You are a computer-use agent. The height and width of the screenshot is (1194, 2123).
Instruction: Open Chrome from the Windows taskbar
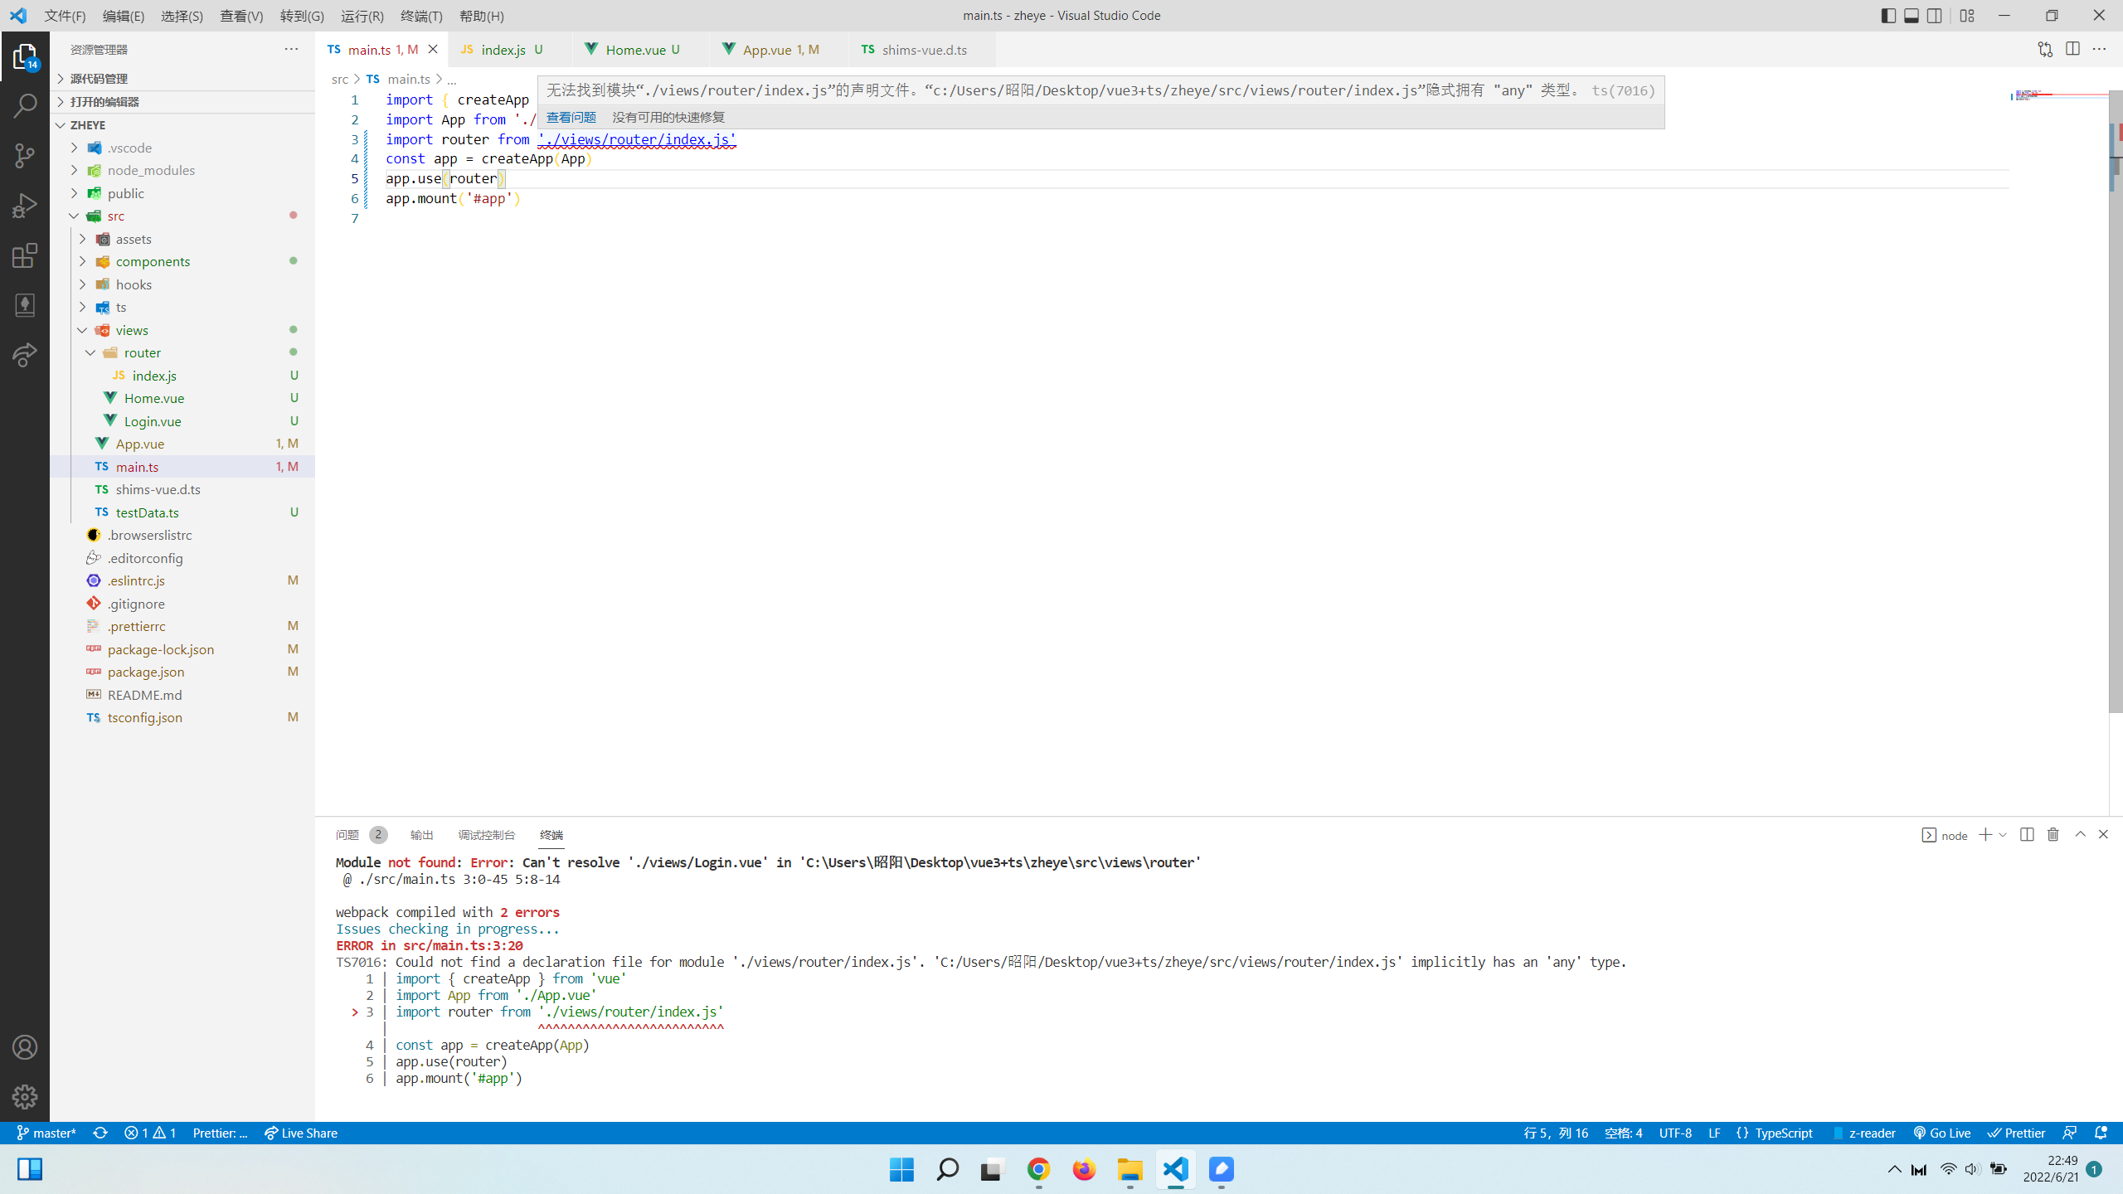click(x=1039, y=1169)
